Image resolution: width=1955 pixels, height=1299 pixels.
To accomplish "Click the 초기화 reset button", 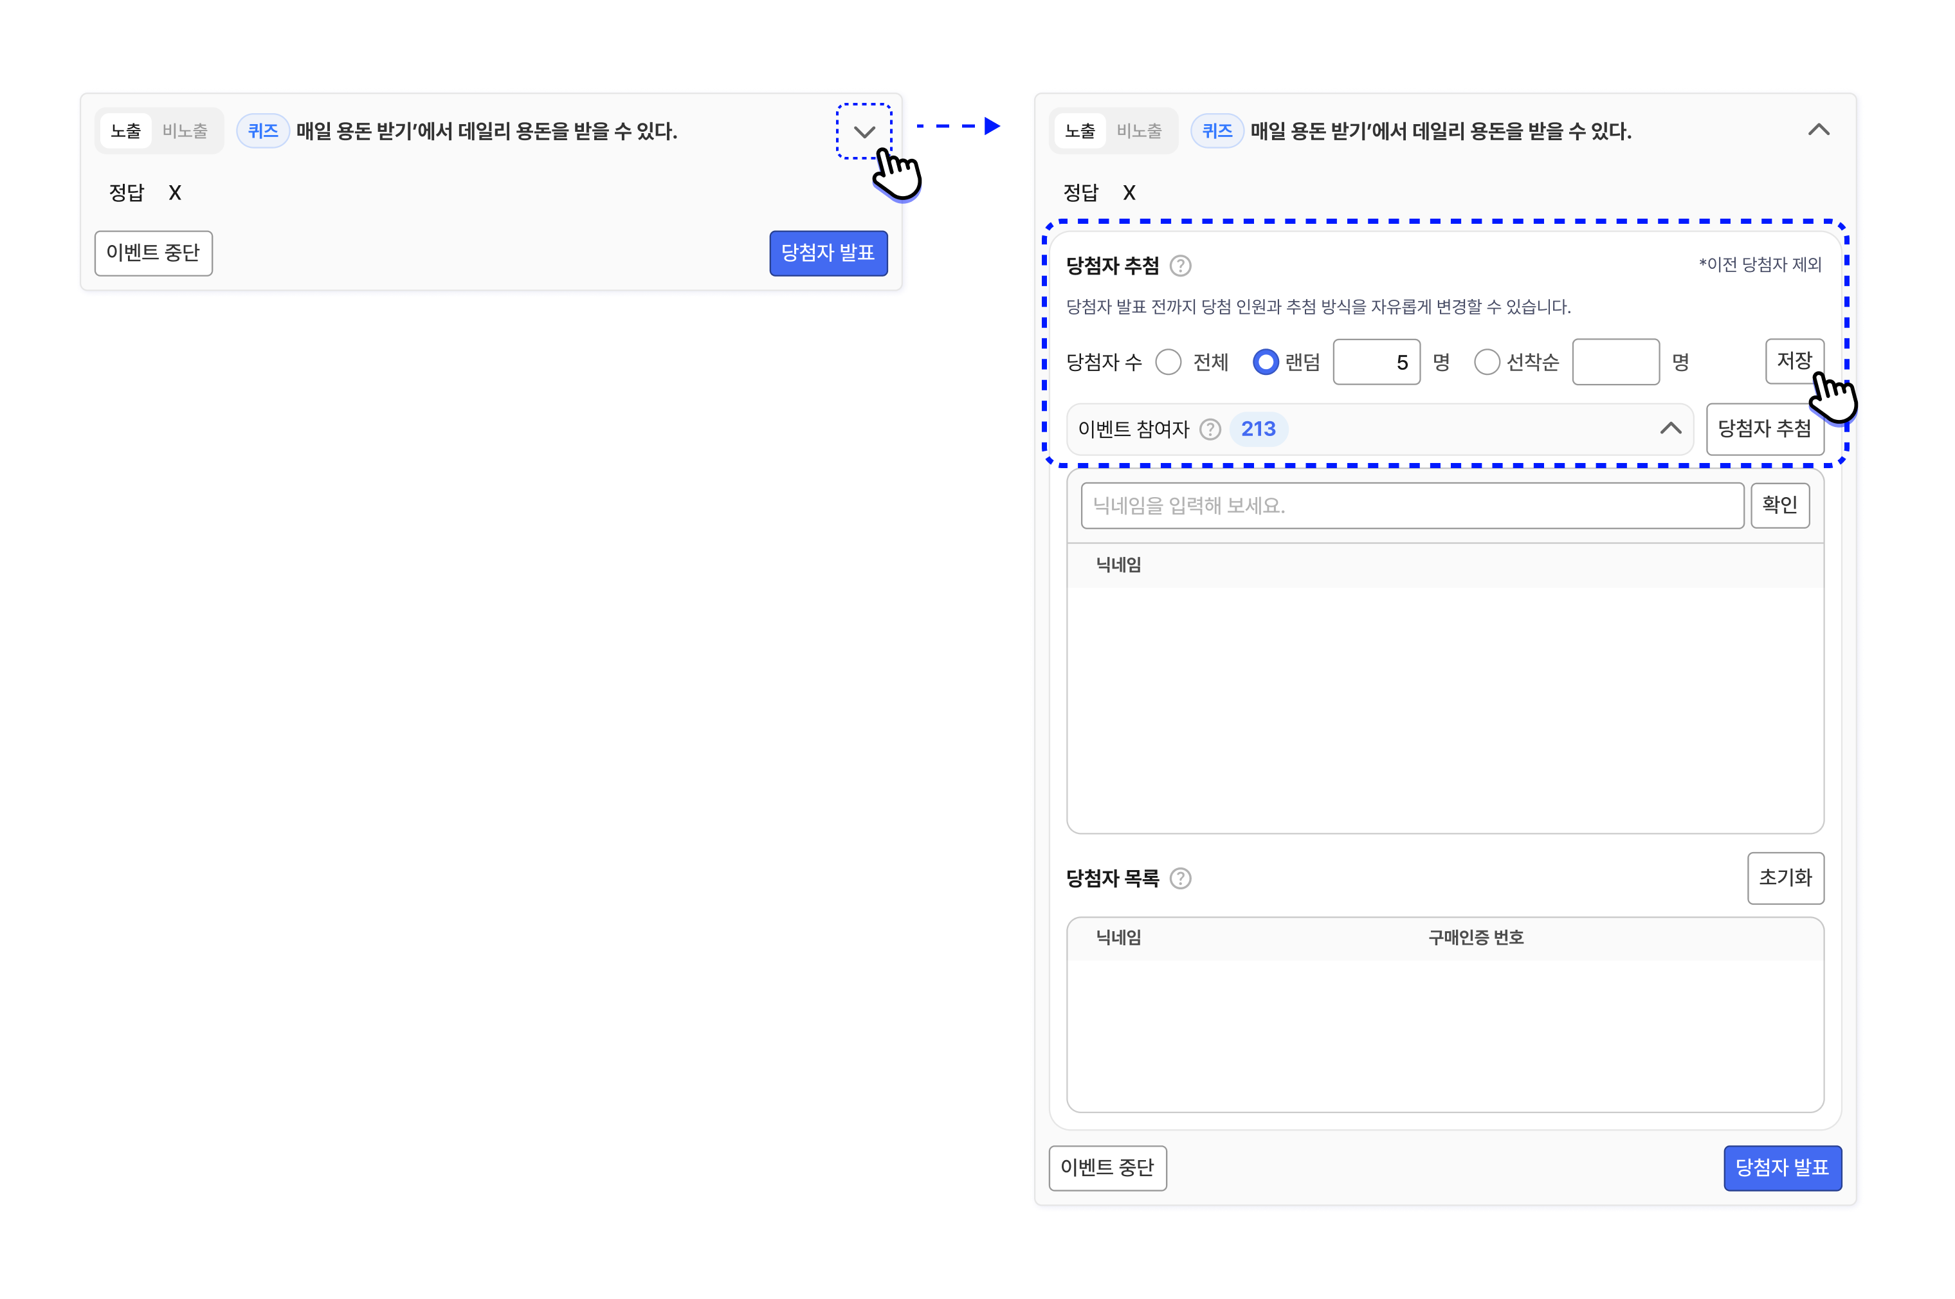I will (1785, 877).
